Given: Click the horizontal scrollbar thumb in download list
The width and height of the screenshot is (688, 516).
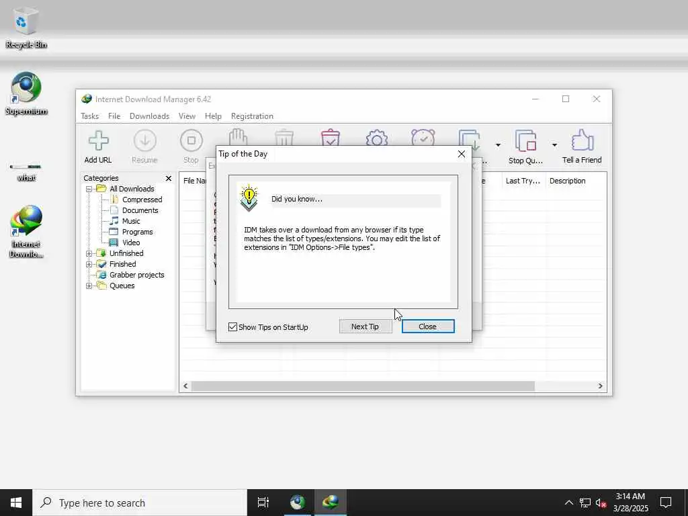Looking at the screenshot, I should tap(363, 386).
